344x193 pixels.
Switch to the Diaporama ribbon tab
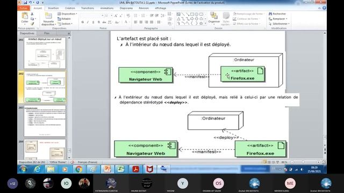coord(126,8)
